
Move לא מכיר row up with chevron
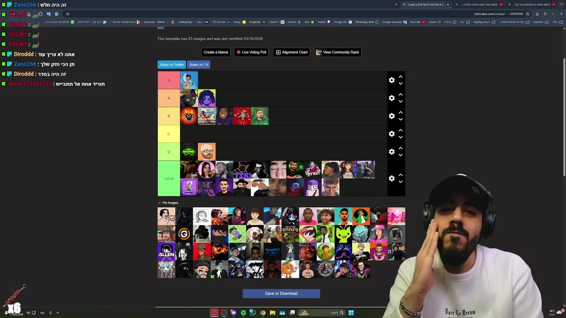tap(400, 175)
